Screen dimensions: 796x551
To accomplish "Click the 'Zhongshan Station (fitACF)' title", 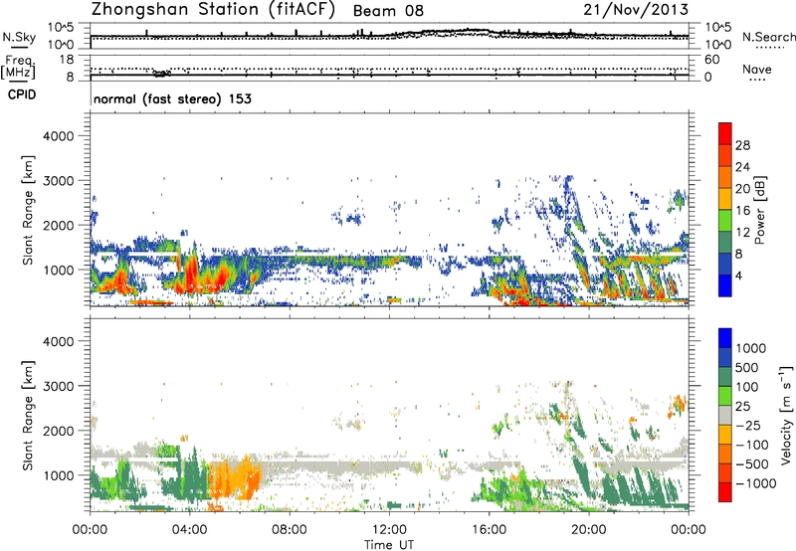I will (213, 10).
